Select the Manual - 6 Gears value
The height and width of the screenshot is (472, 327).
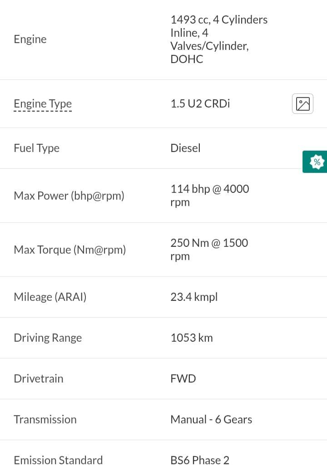tap(211, 420)
